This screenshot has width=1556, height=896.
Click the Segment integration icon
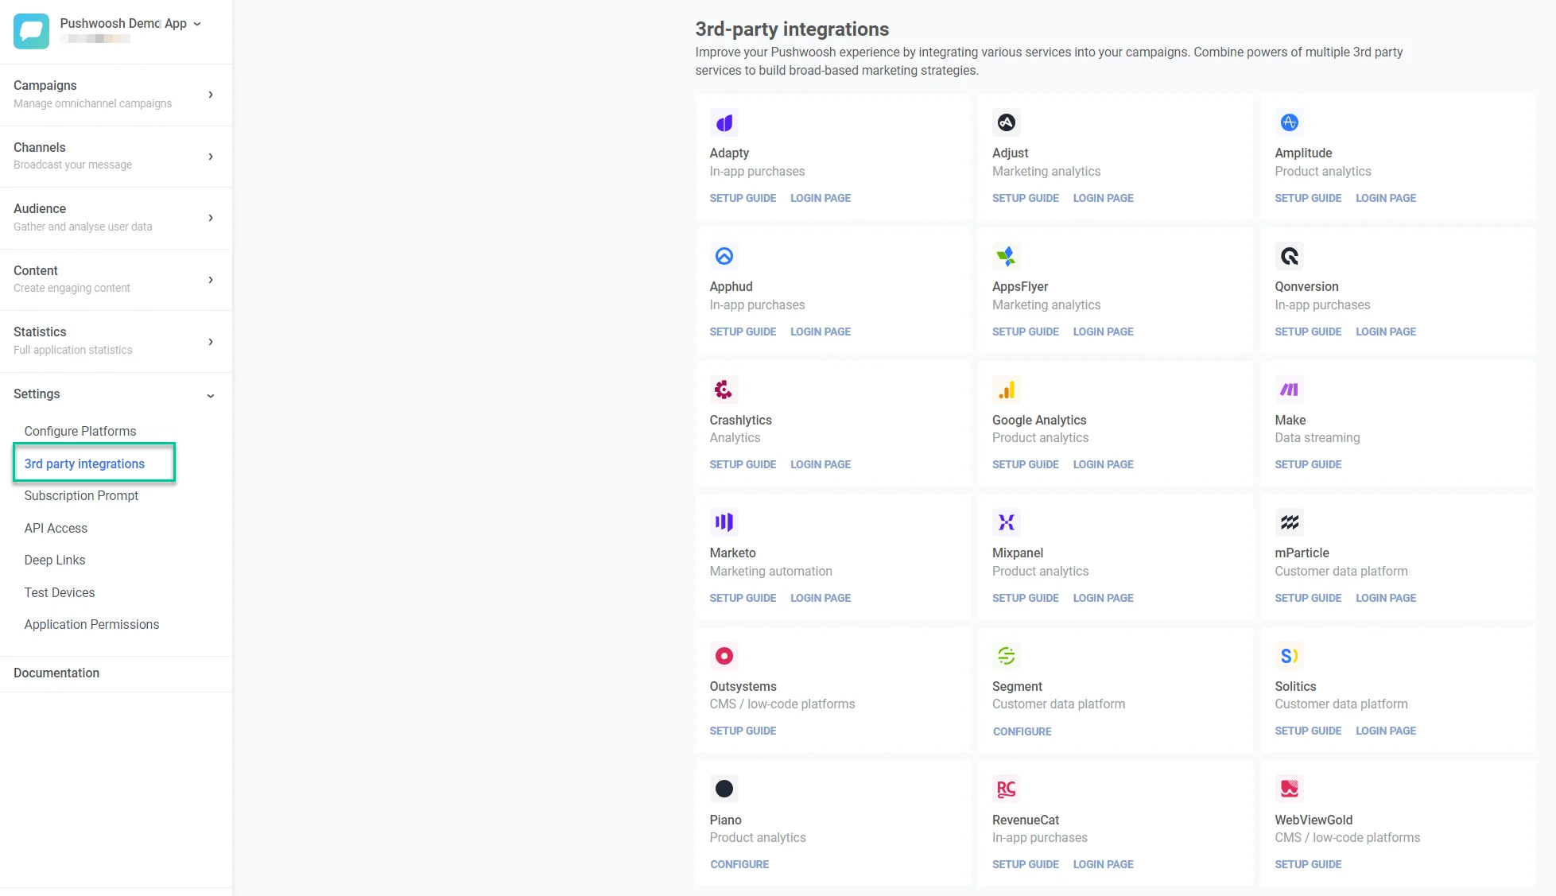[1006, 655]
